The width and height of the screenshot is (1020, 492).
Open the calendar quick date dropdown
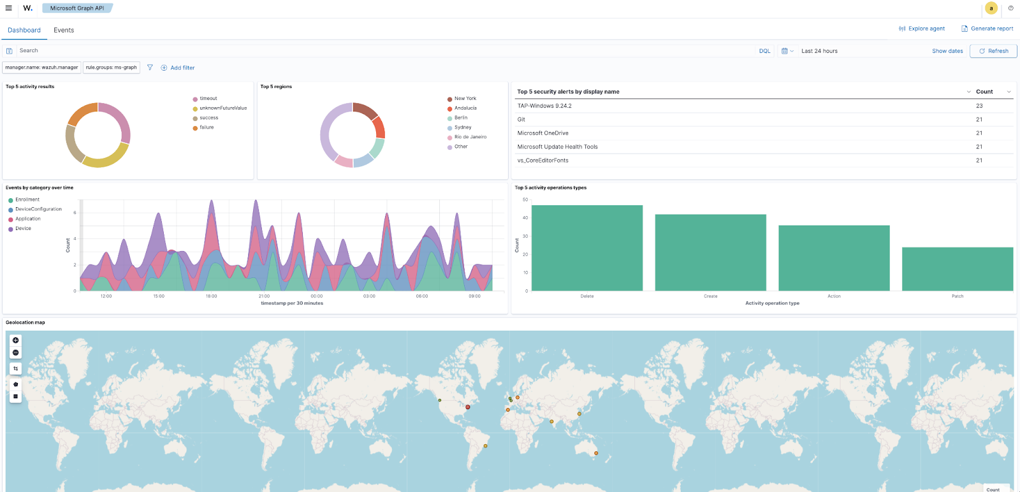coord(787,51)
